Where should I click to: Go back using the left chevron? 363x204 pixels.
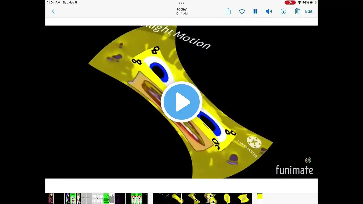[x=53, y=11]
